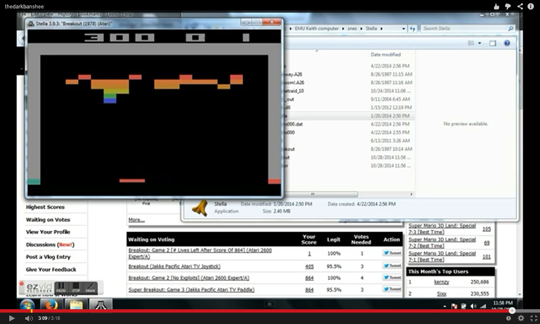Share the video with the share icon
The image size is (540, 324).
[520, 6]
